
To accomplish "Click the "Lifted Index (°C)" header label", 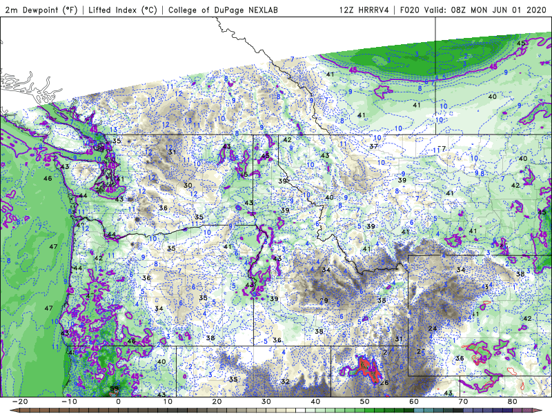I will coord(123,10).
